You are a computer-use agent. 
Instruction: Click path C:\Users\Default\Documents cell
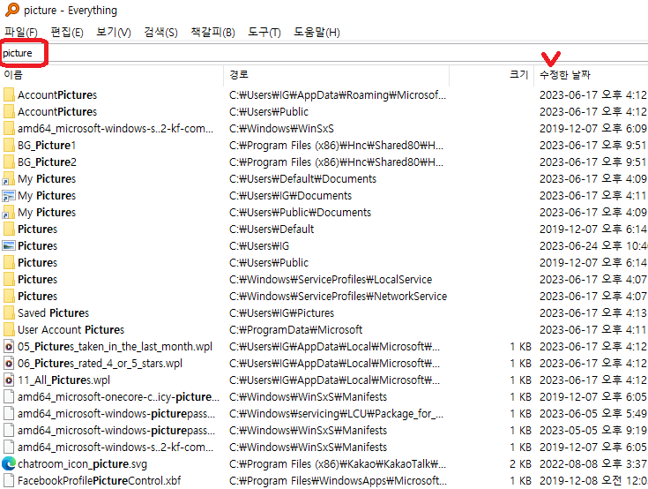click(303, 178)
